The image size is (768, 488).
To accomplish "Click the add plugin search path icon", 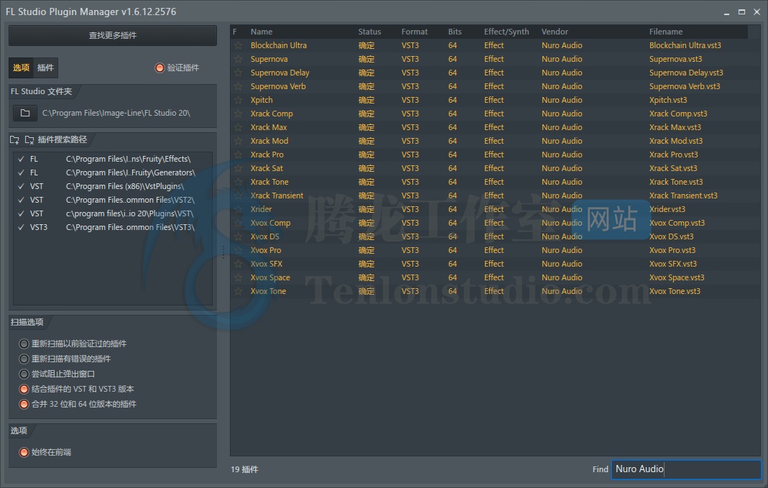I will point(15,140).
